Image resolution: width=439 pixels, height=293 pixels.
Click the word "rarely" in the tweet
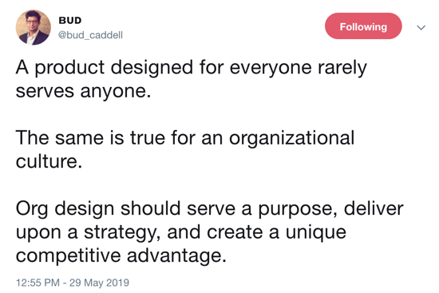[342, 68]
